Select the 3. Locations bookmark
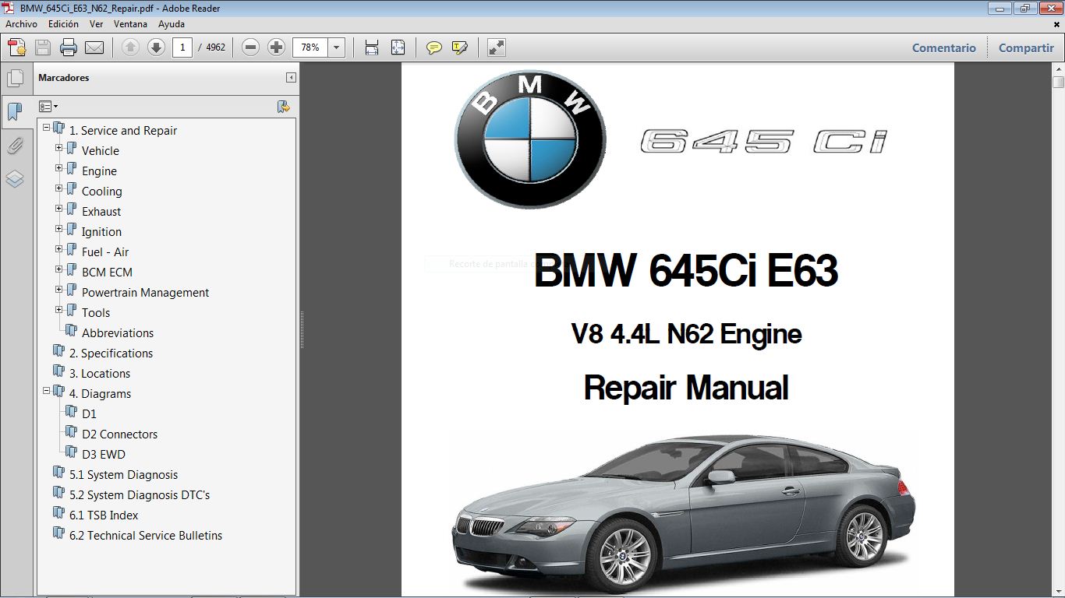The width and height of the screenshot is (1065, 598). coord(100,374)
